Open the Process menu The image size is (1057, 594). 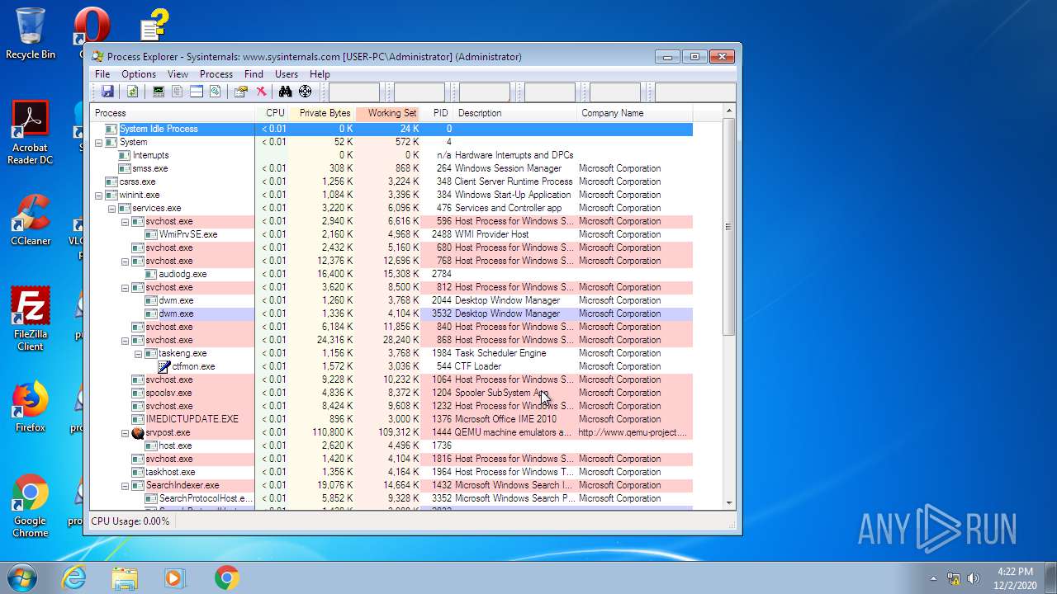click(216, 74)
